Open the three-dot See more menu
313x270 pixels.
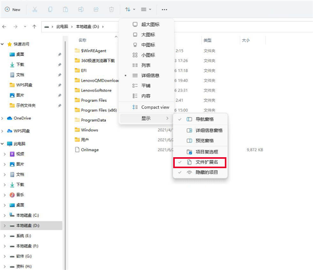click(x=165, y=9)
